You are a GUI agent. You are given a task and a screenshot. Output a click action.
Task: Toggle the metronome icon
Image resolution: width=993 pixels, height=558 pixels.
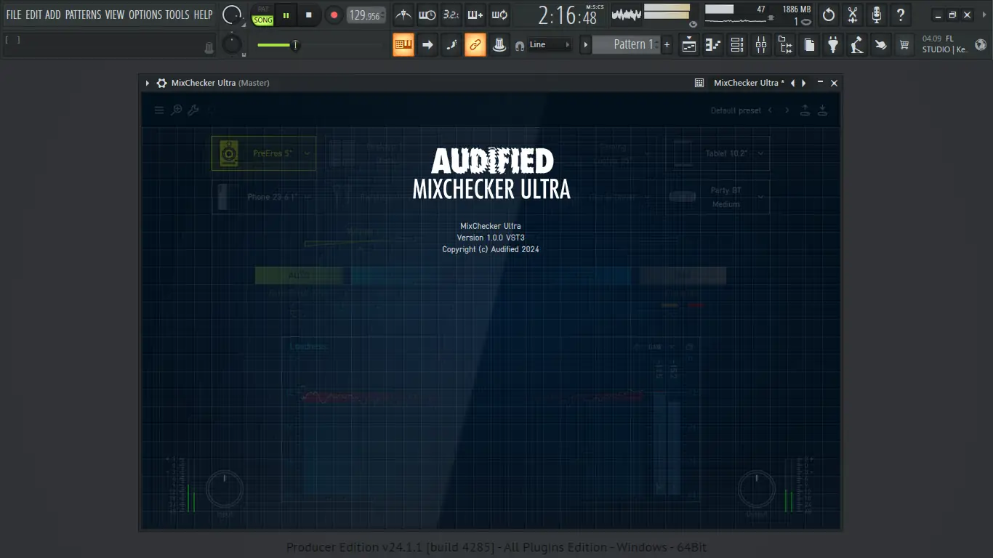click(x=403, y=15)
